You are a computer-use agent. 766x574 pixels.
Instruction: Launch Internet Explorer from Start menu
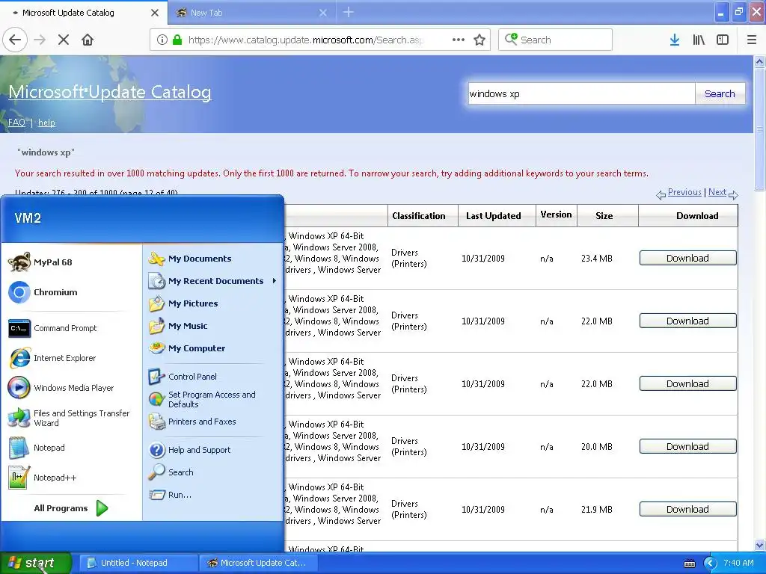[71, 358]
